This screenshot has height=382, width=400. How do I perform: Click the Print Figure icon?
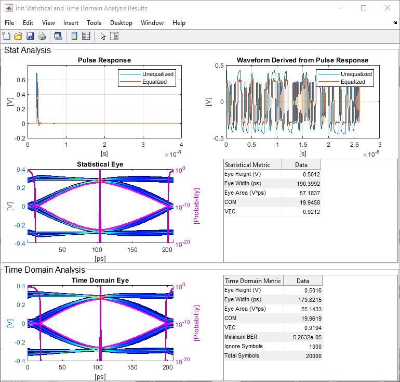click(x=42, y=36)
